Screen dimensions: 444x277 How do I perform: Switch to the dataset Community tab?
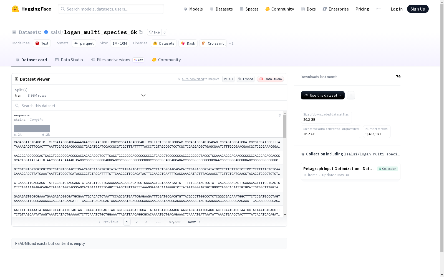166,60
